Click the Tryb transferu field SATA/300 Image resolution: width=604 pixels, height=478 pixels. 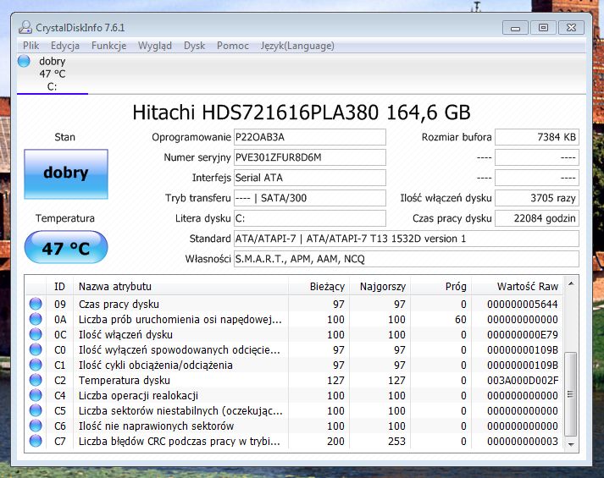point(310,198)
